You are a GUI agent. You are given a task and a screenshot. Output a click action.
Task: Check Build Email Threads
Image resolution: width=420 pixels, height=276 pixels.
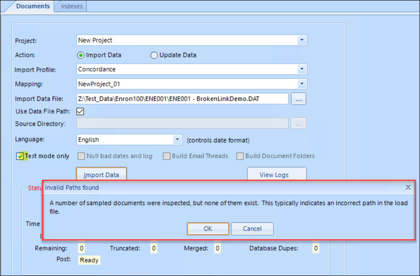click(167, 156)
